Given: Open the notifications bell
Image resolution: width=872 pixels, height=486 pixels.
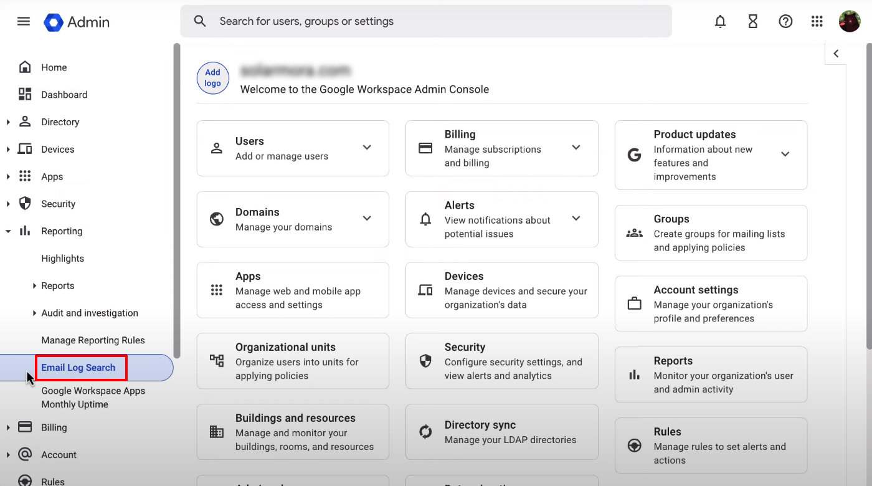Looking at the screenshot, I should [x=721, y=21].
